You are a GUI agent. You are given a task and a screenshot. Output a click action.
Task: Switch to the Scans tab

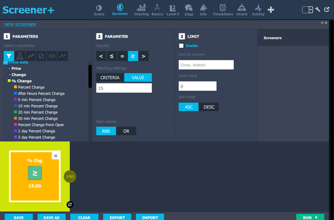tap(99, 10)
